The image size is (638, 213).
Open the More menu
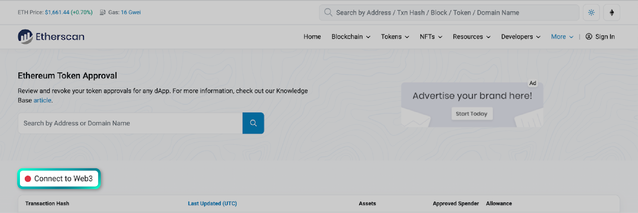(562, 37)
